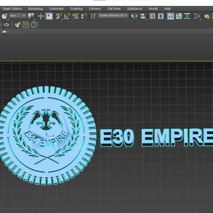Screen dimensions: 213x213
Task: Open the Arnold menu
Action: (153, 9)
